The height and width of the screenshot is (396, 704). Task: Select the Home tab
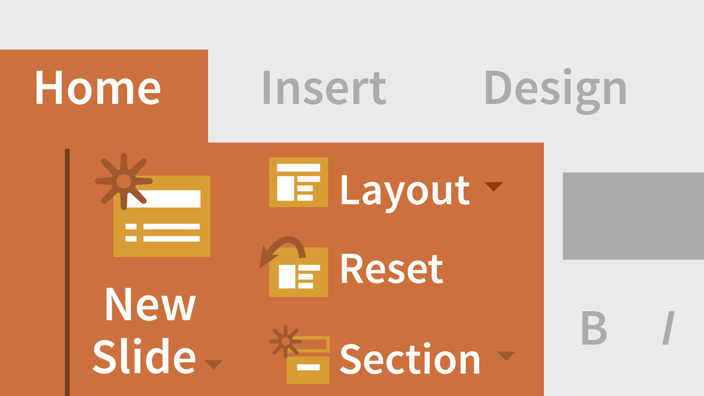click(x=98, y=88)
